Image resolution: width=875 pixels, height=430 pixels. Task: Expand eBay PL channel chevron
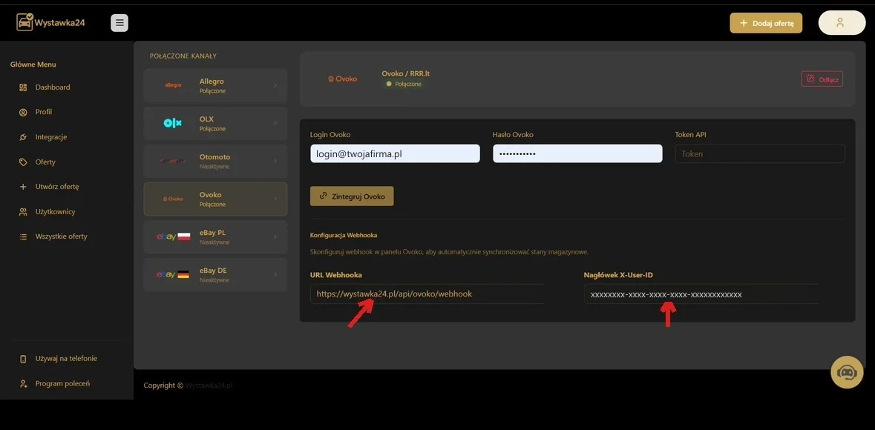click(275, 237)
